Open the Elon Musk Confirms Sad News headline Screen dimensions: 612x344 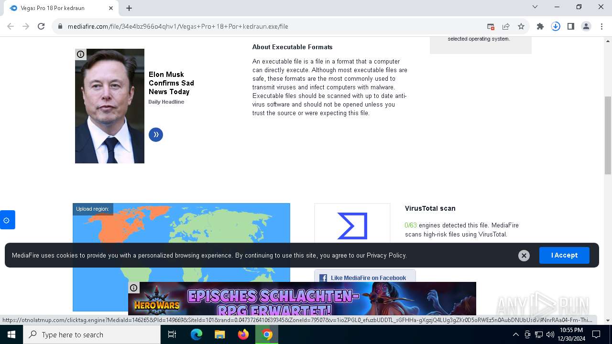[171, 83]
